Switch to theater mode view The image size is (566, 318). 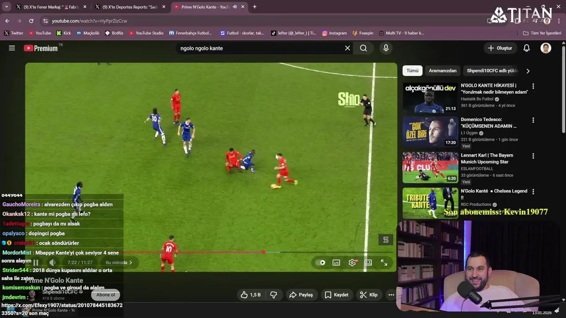pos(368,263)
